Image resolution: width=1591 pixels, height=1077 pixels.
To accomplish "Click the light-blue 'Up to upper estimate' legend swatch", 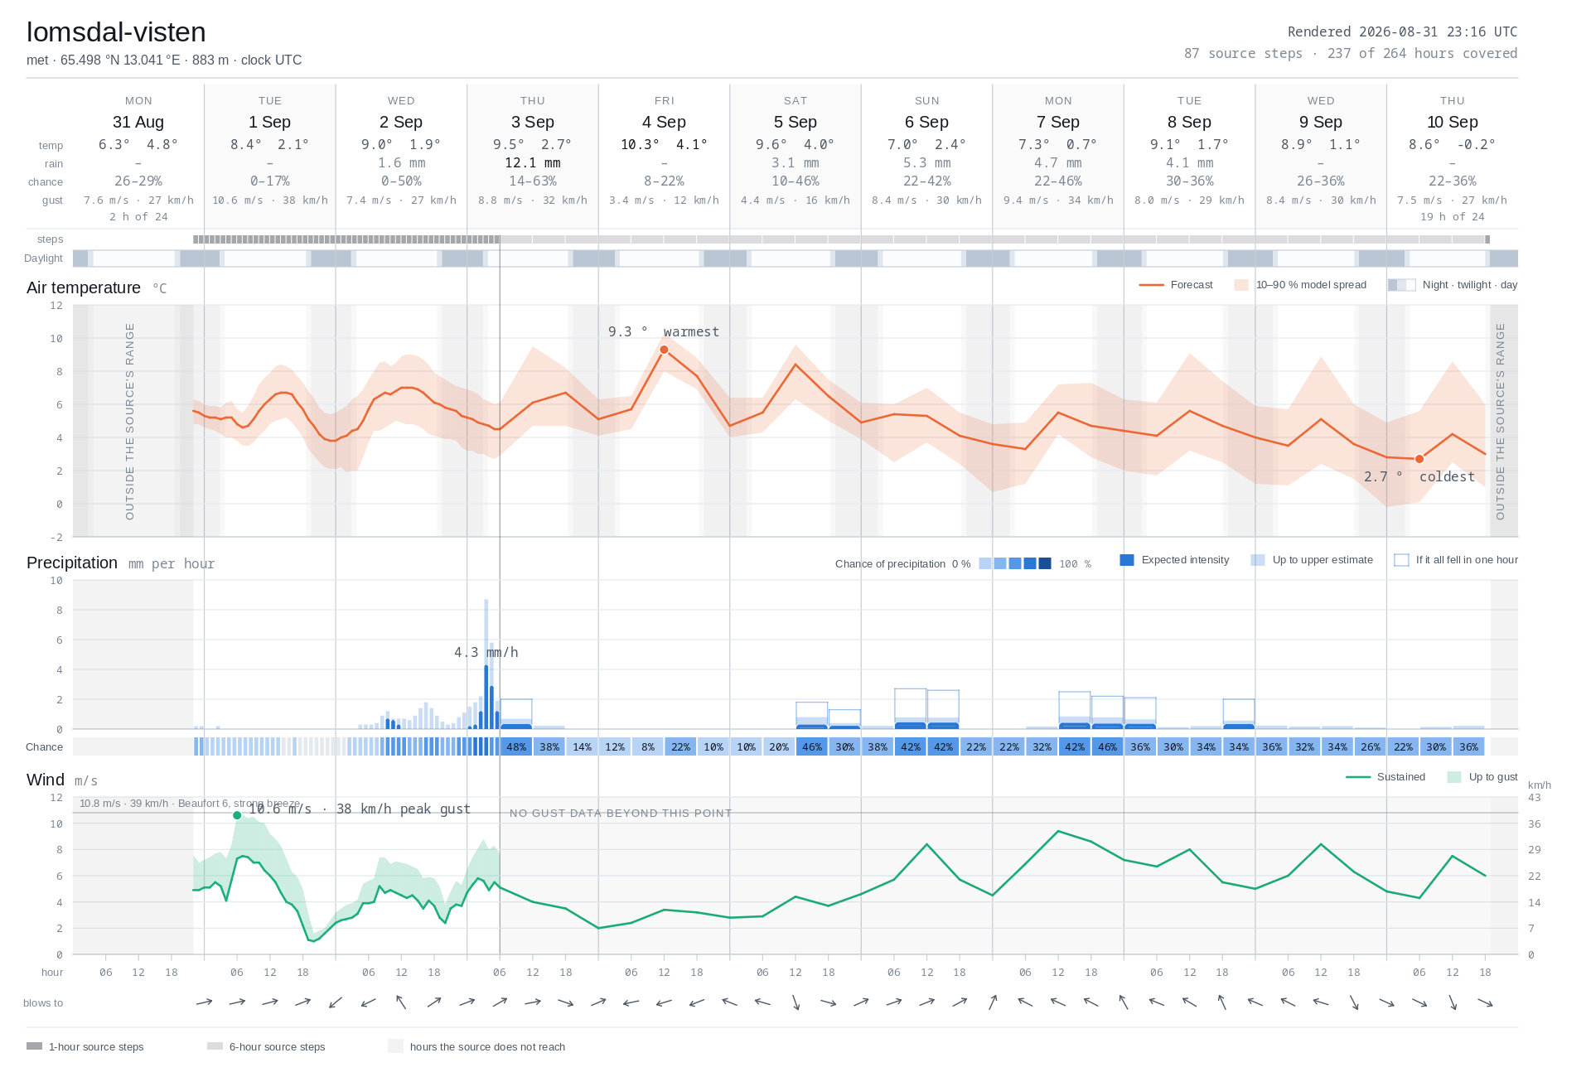I will tap(1258, 560).
